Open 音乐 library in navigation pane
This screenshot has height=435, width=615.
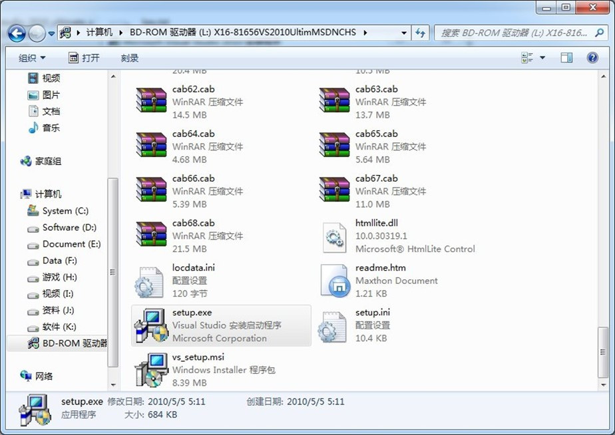coord(43,128)
